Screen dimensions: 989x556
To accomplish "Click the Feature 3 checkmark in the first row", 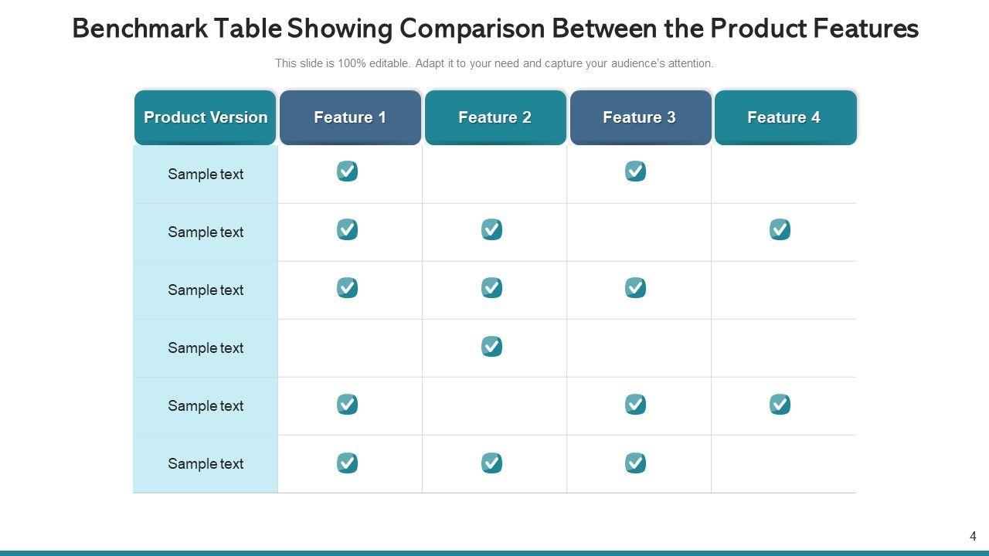I will [x=635, y=171].
